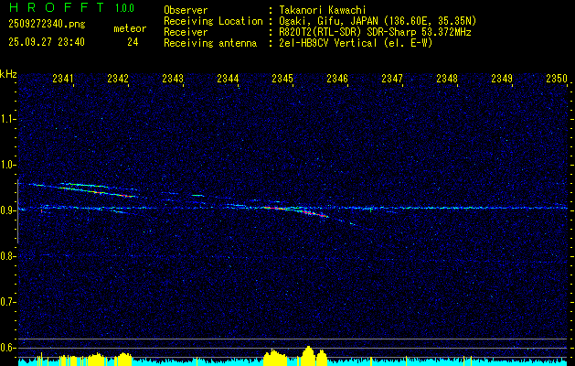Click the 2346 time axis label
575x366 pixels.
337,79
